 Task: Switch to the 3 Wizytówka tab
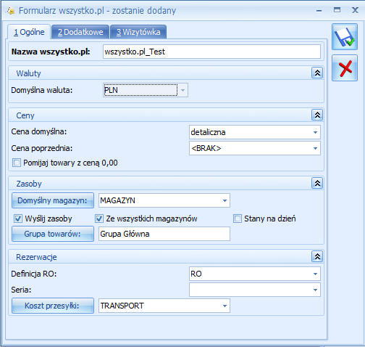[138, 32]
